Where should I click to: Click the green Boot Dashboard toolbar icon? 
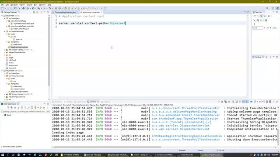23,8
